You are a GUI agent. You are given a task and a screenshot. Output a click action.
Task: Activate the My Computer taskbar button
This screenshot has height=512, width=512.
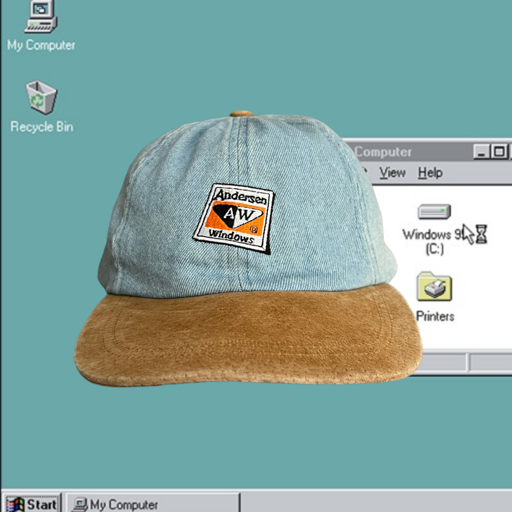tap(154, 504)
